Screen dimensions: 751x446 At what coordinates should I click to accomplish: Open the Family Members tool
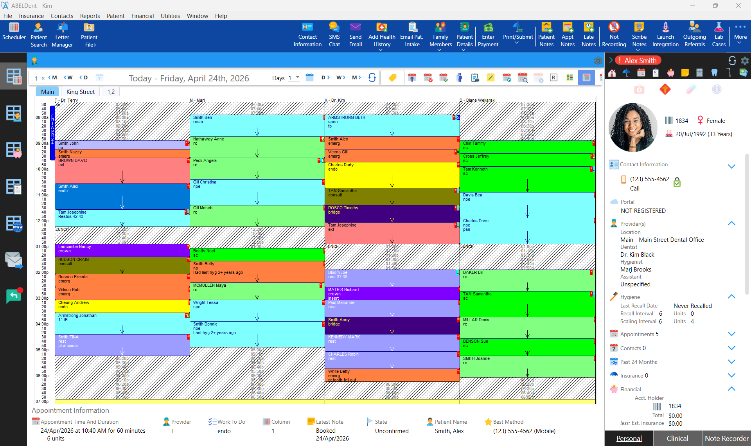440,35
